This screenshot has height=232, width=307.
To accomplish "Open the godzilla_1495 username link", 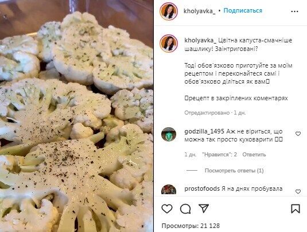I will tap(204, 131).
